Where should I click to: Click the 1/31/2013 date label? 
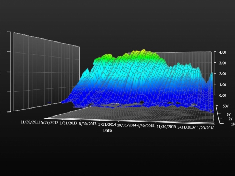pyautogui.click(x=69, y=123)
